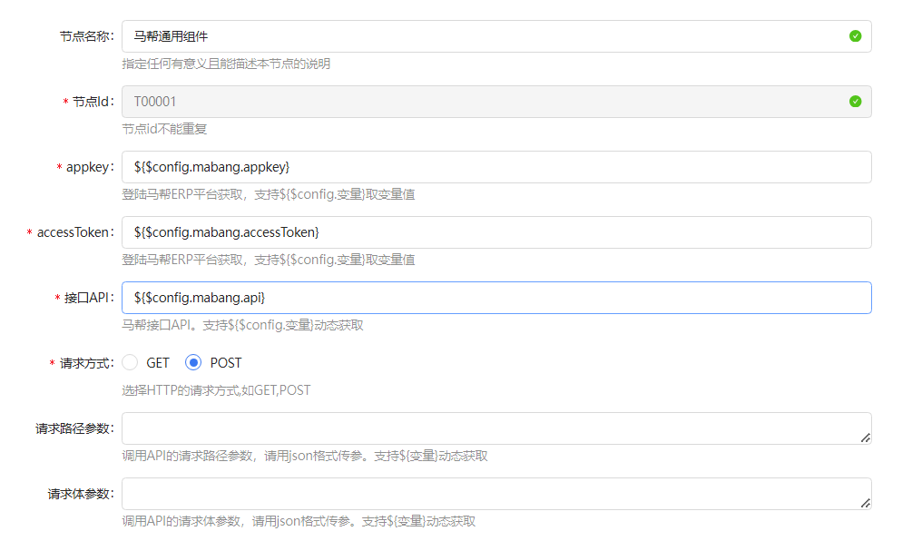
Task: Click the green checkmark in 节点名称 field
Action: (x=855, y=36)
